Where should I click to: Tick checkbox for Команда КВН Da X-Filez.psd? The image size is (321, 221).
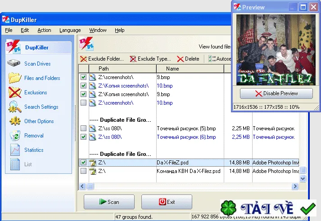pos(83,171)
